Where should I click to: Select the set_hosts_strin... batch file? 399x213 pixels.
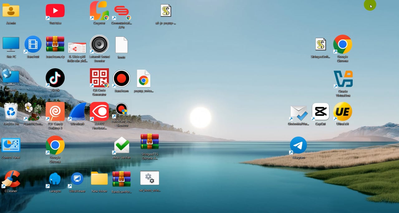pyautogui.click(x=150, y=178)
